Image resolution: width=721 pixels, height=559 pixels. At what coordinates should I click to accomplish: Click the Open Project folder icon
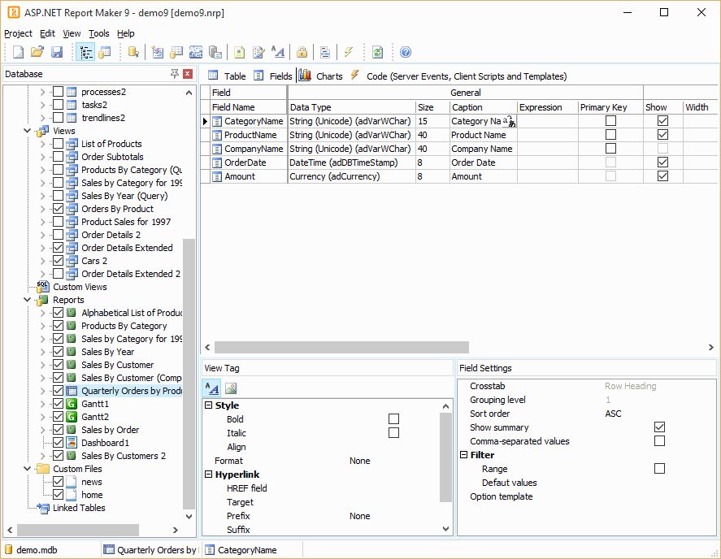(x=37, y=52)
